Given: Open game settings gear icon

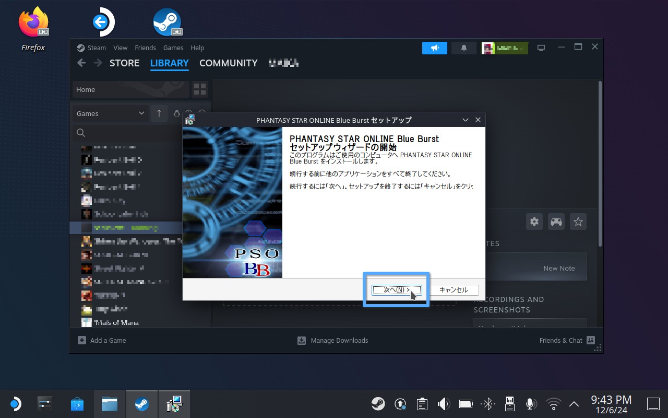Looking at the screenshot, I should [x=534, y=222].
